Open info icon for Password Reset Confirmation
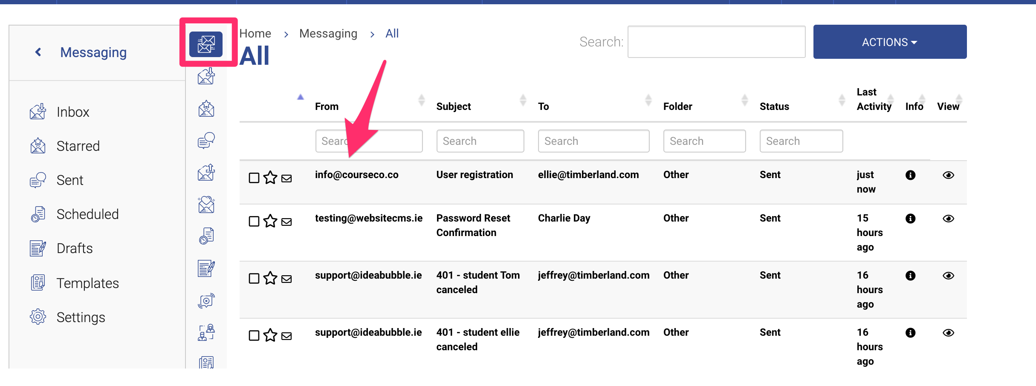Image resolution: width=1036 pixels, height=386 pixels. click(910, 219)
